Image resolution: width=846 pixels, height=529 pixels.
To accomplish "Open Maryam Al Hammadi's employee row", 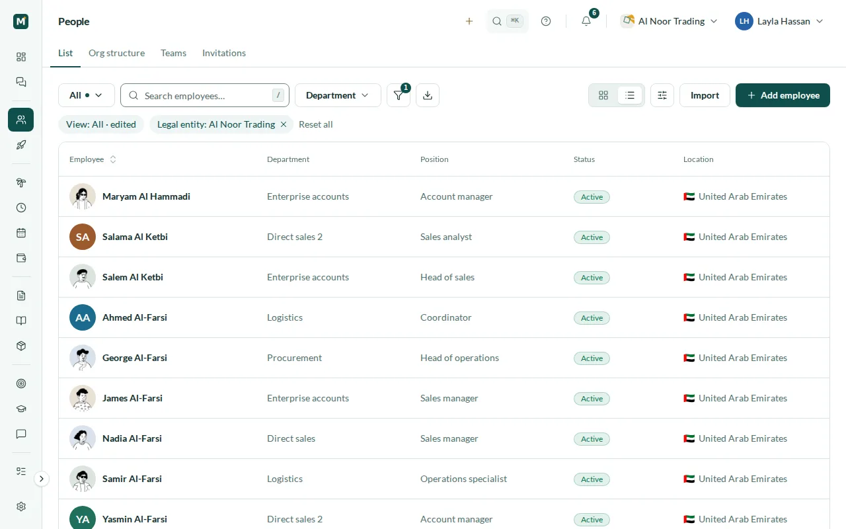I will coord(443,196).
